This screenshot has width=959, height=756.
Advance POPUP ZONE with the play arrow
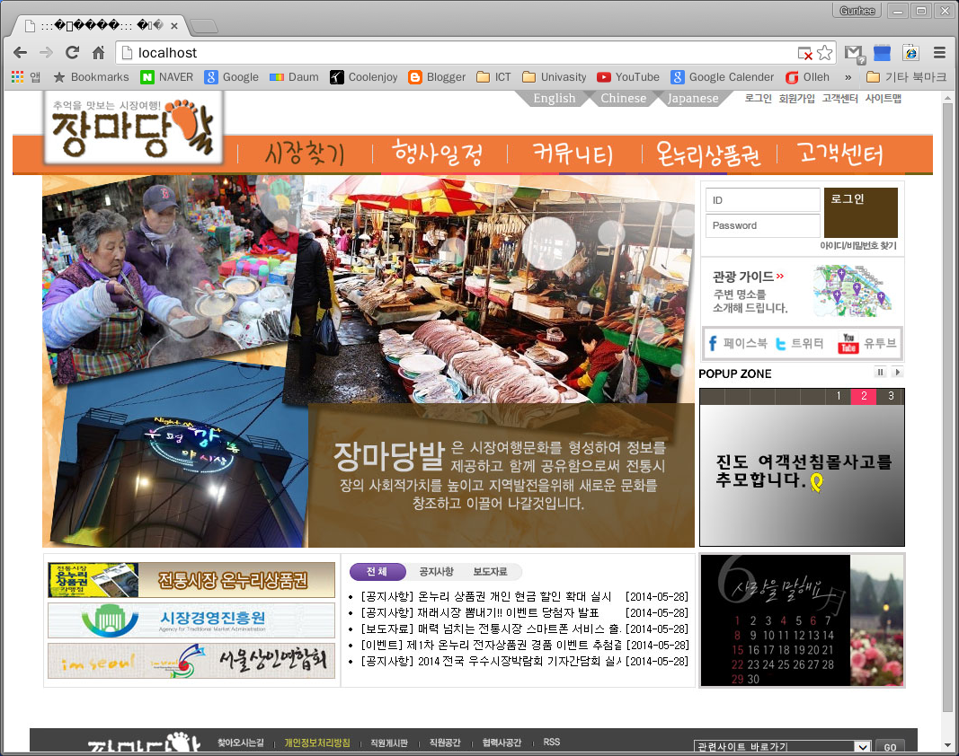click(897, 373)
